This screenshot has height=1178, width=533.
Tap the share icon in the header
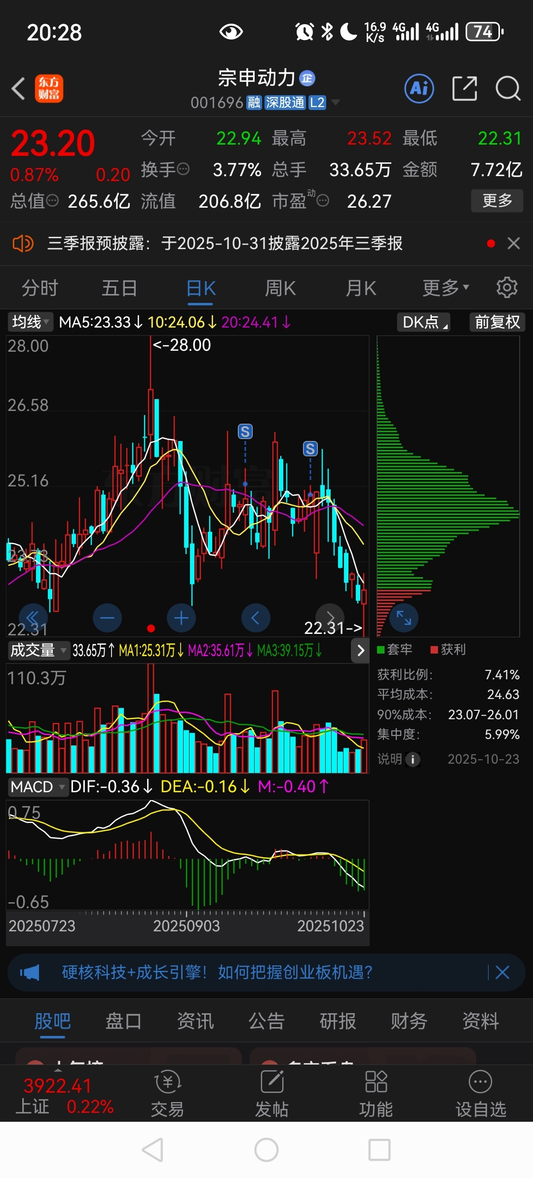pyautogui.click(x=464, y=89)
